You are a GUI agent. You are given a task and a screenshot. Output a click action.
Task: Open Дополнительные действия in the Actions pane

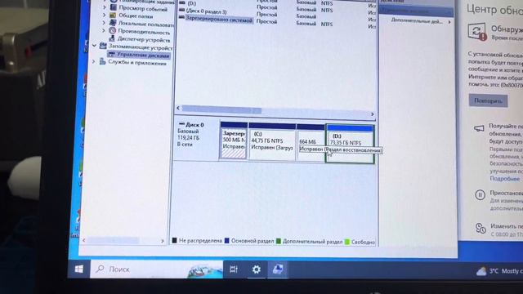tap(417, 20)
